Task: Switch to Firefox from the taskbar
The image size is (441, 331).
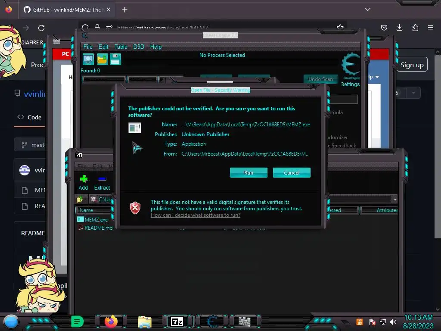Action: (x=111, y=322)
